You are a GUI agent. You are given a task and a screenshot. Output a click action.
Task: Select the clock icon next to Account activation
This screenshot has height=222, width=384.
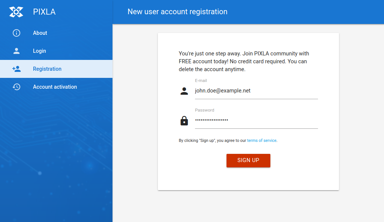(16, 87)
